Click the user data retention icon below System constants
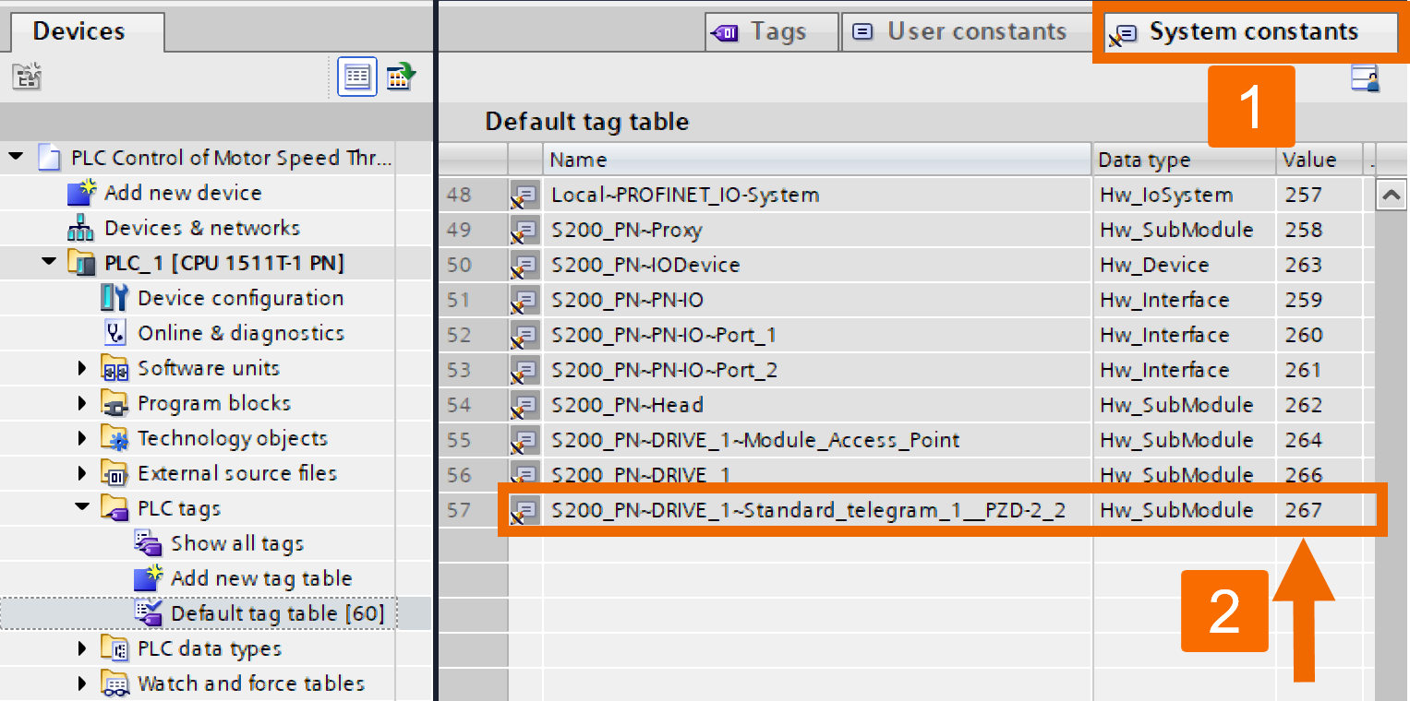1410x701 pixels. coord(1366,78)
